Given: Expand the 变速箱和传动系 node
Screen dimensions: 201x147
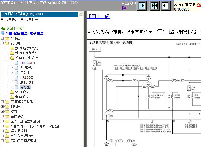Looking at the screenshot, I should pyautogui.click(x=2, y=102).
